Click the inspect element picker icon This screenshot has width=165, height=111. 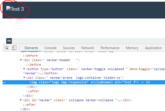coord(7,48)
